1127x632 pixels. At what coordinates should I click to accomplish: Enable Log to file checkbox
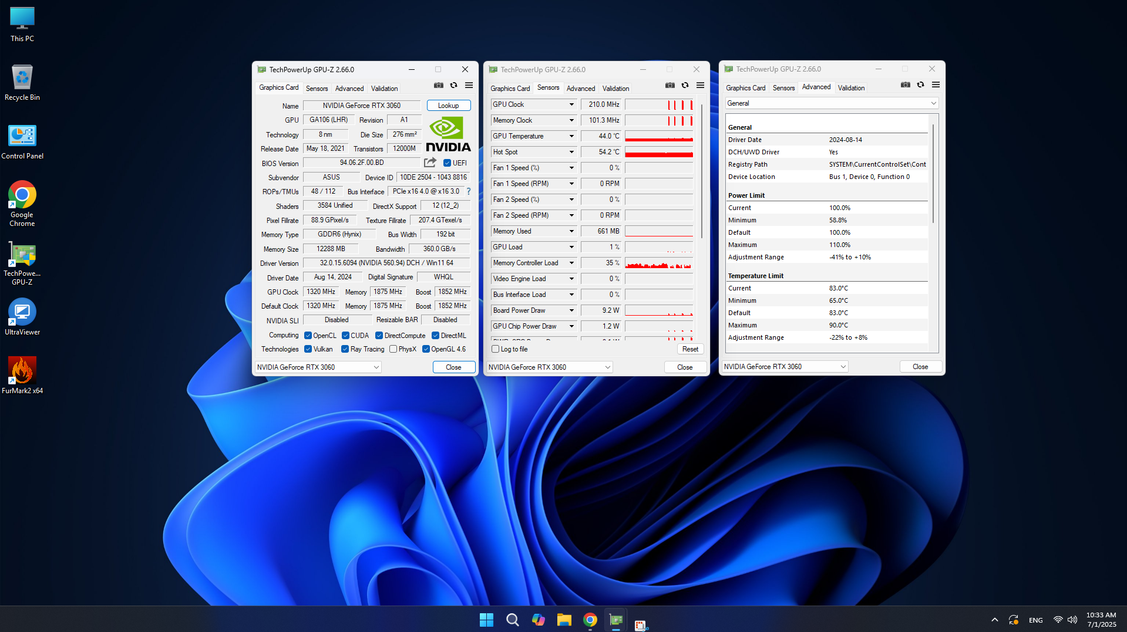click(x=495, y=349)
